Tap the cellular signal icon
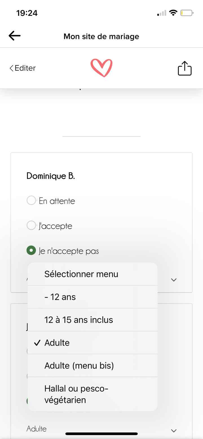This screenshot has height=439, width=203. (x=161, y=13)
